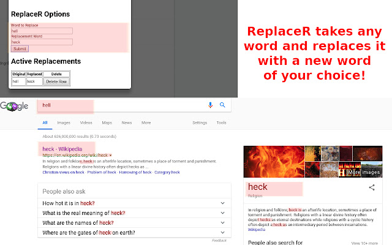Expand 'What are the names of heck?'
The width and height of the screenshot is (392, 245).
(x=134, y=223)
